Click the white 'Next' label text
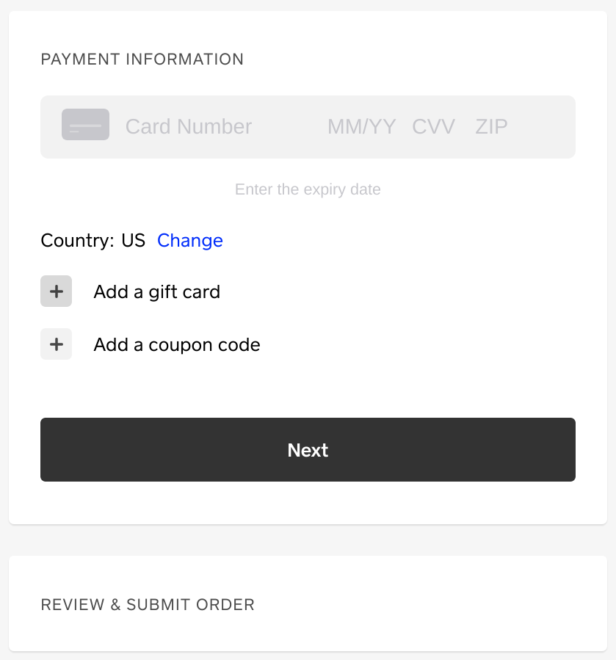This screenshot has width=616, height=660. click(x=308, y=450)
